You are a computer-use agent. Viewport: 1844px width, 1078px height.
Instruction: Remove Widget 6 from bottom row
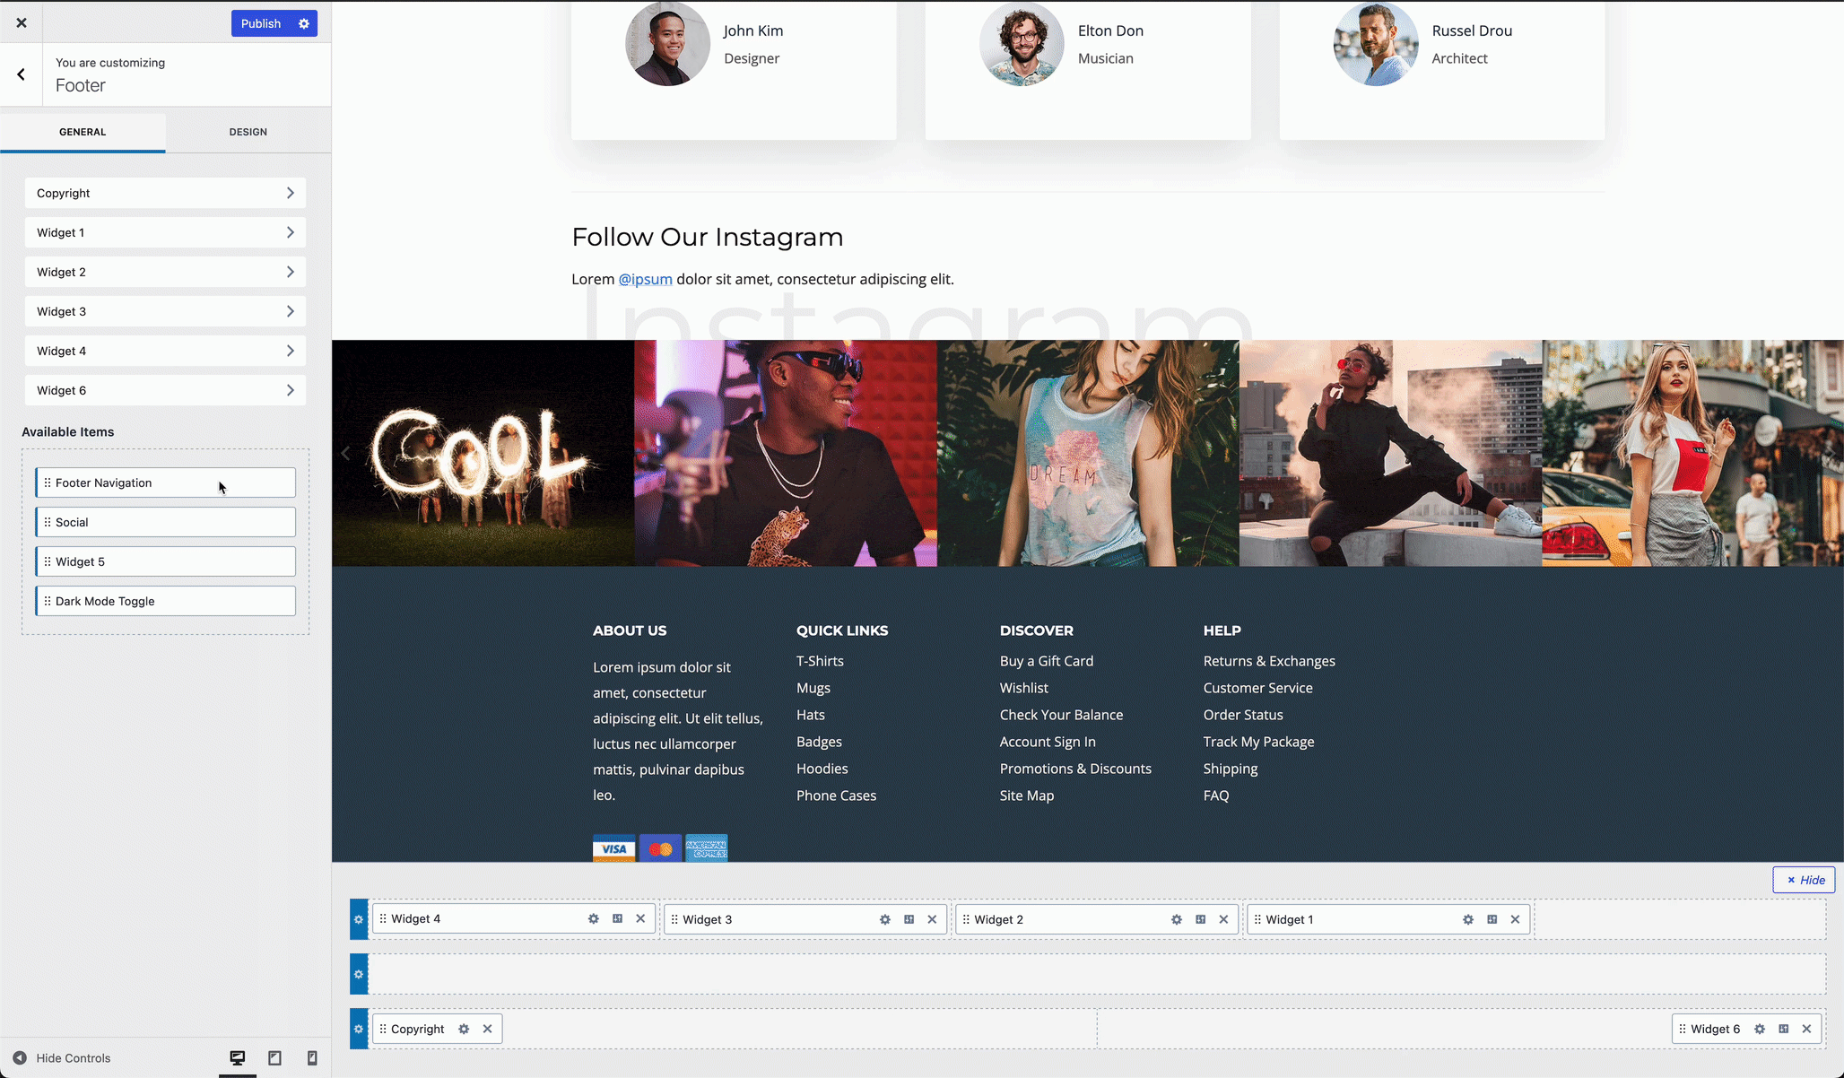click(1806, 1029)
